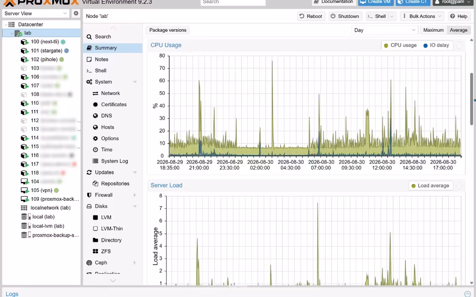Click the LVM square icon
476x297 pixels.
point(95,218)
